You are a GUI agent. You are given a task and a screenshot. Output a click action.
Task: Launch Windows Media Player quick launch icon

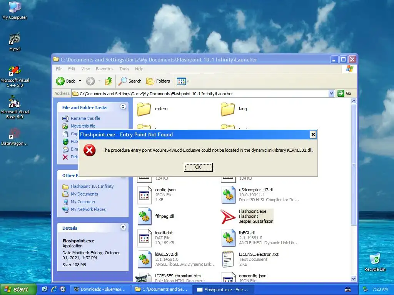click(63, 289)
